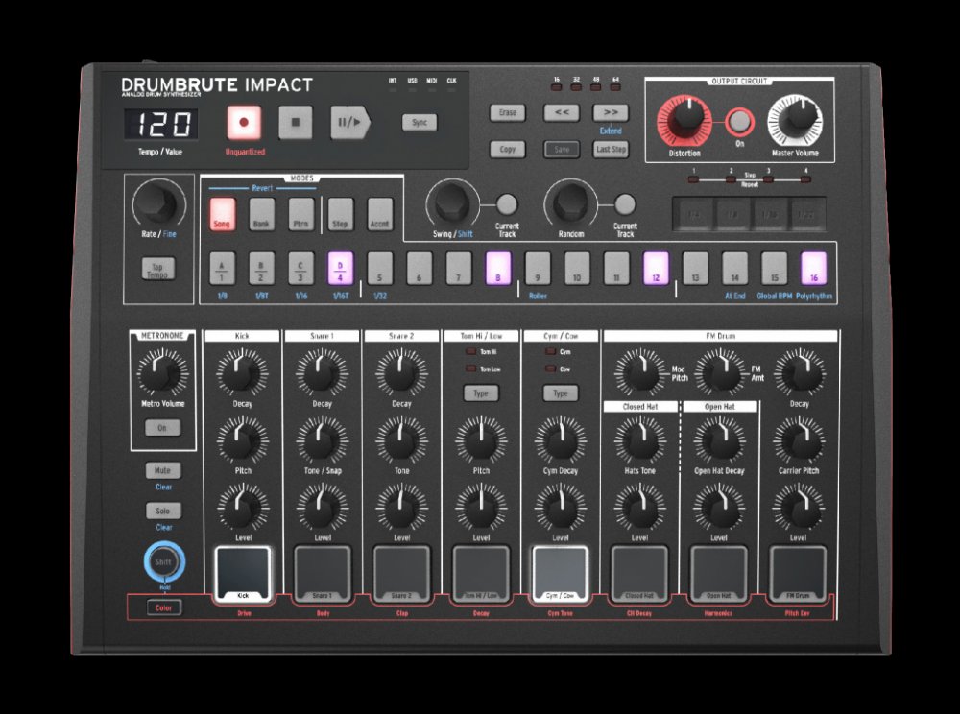This screenshot has width=960, height=714.
Task: Toggle the Mute button
Action: pyautogui.click(x=162, y=470)
